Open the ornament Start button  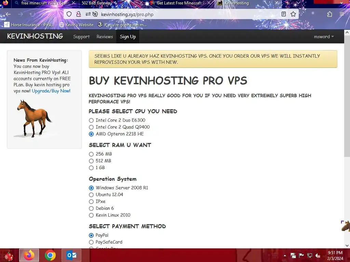point(9,255)
